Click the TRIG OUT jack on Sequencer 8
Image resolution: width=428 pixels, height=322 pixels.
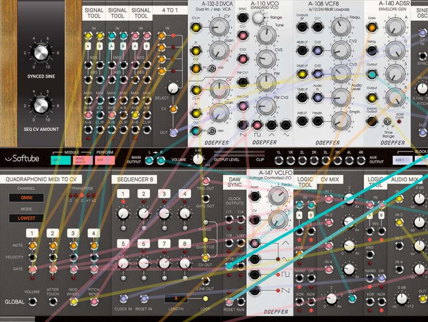206,182
